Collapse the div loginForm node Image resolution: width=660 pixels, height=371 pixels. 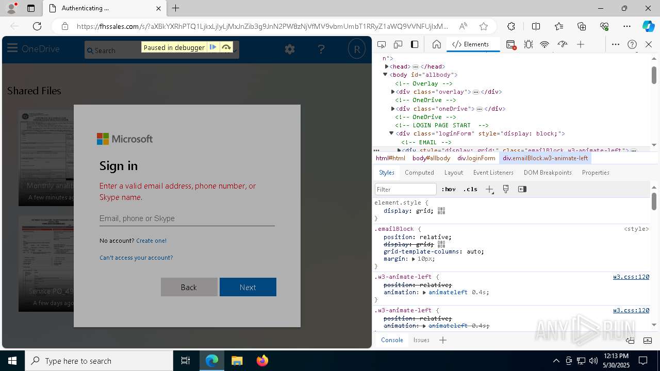tap(391, 133)
